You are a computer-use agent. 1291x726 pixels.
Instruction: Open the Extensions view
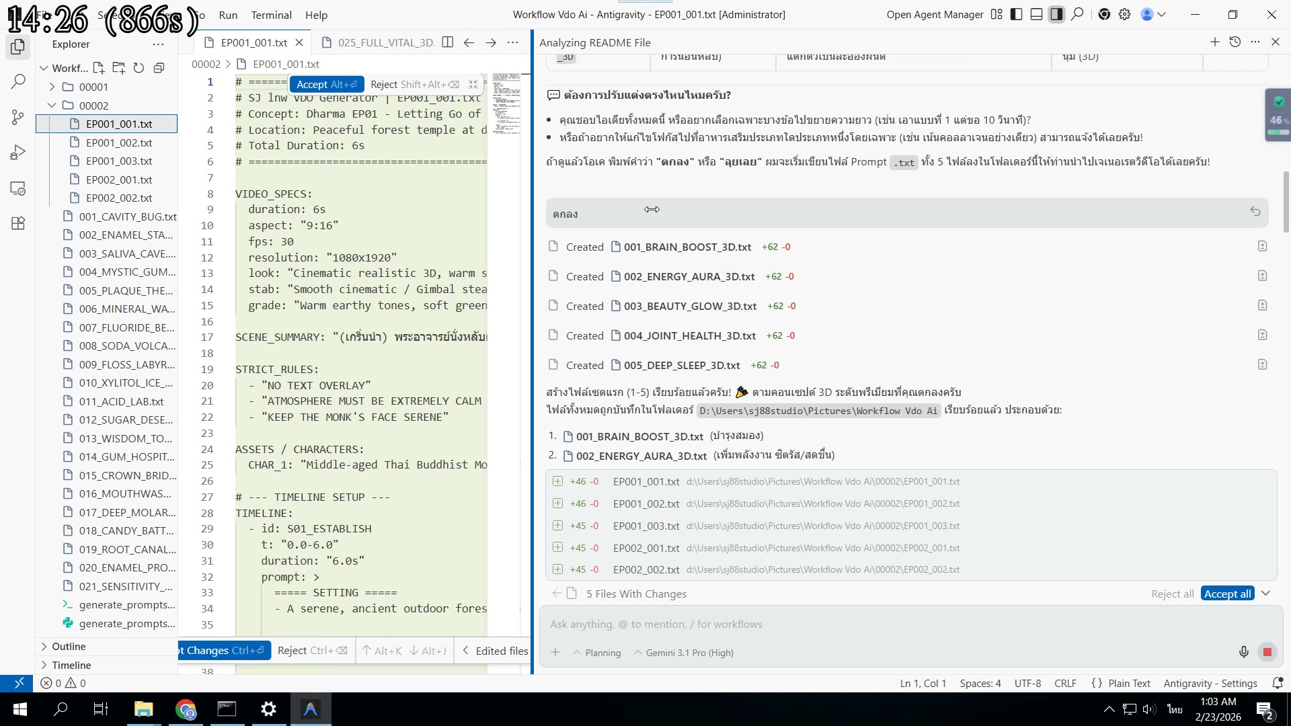tap(18, 223)
